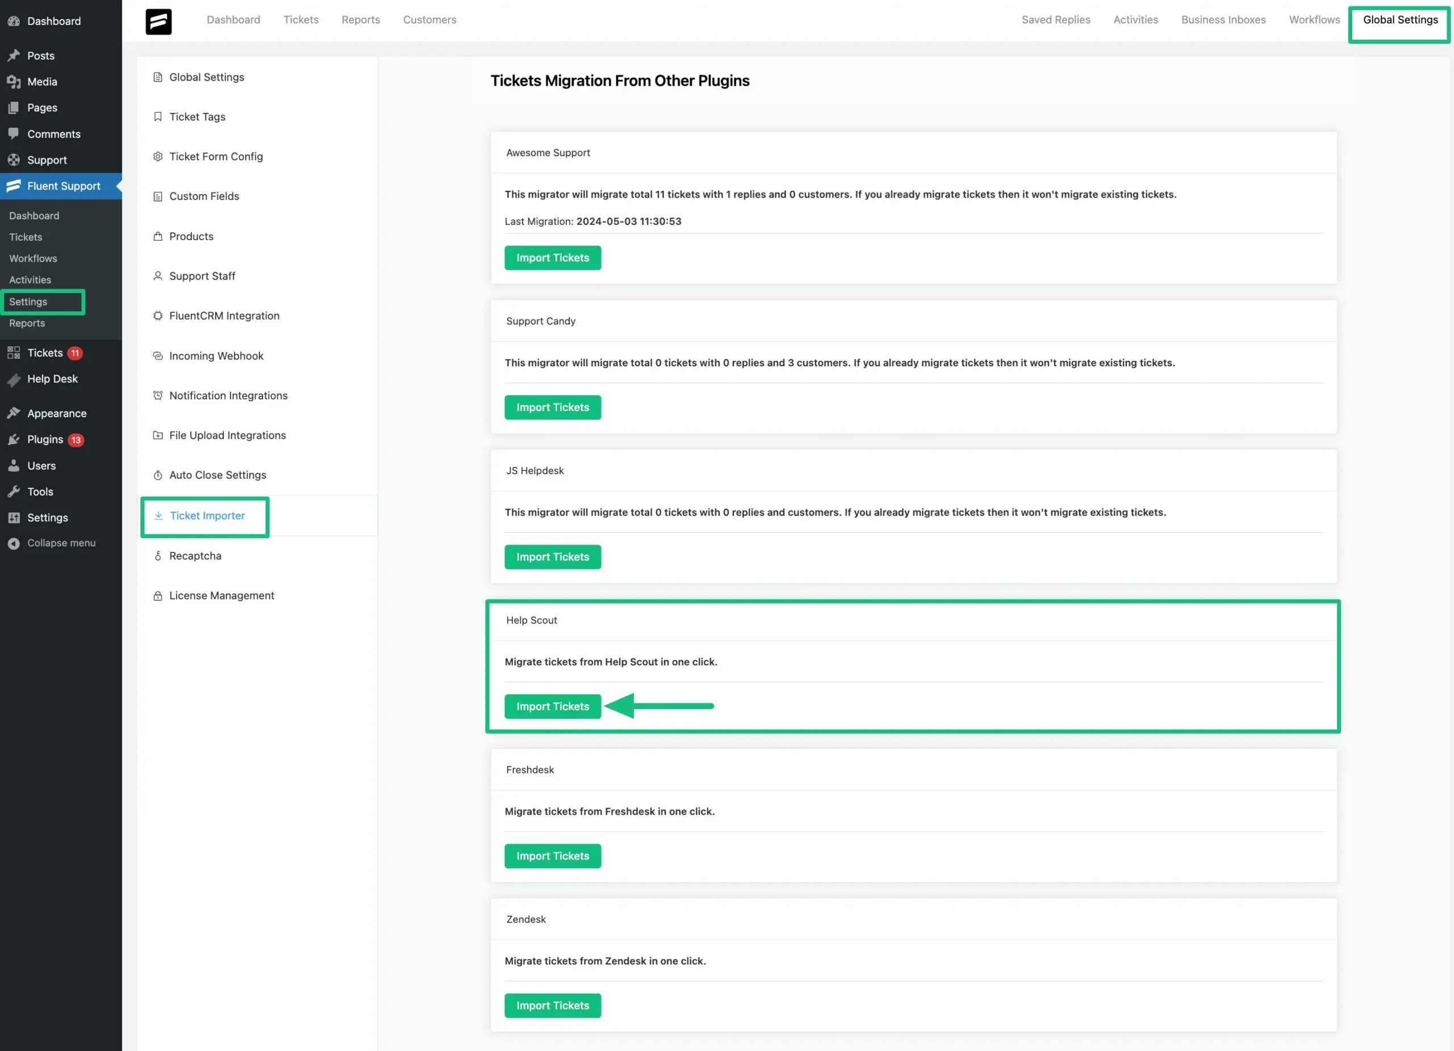
Task: Click the Collapse menu arrow icon
Action: [14, 543]
